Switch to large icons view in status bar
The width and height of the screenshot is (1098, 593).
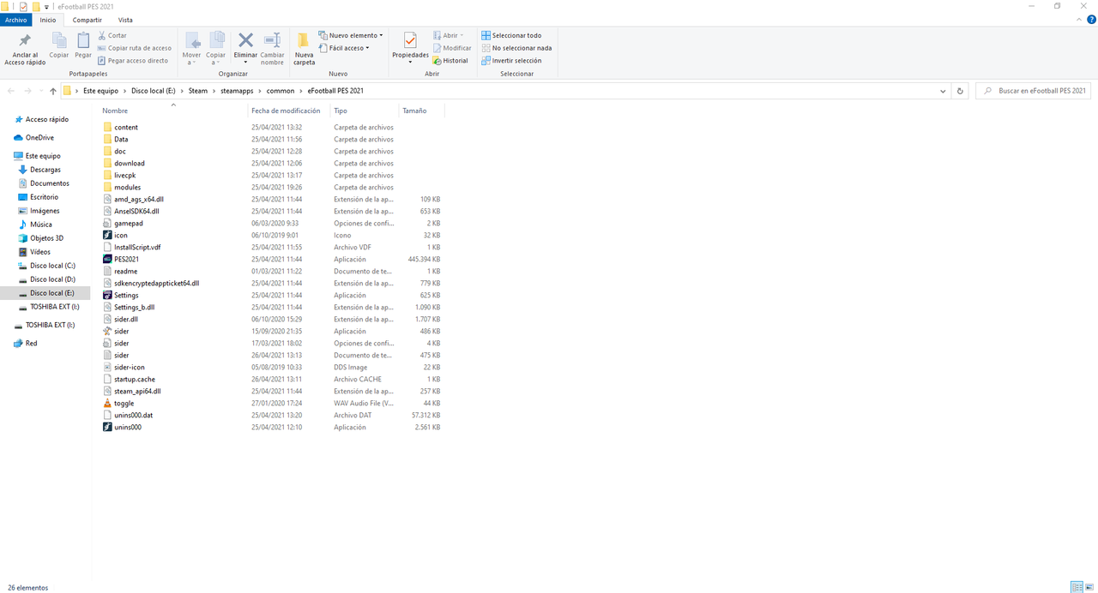[1089, 587]
